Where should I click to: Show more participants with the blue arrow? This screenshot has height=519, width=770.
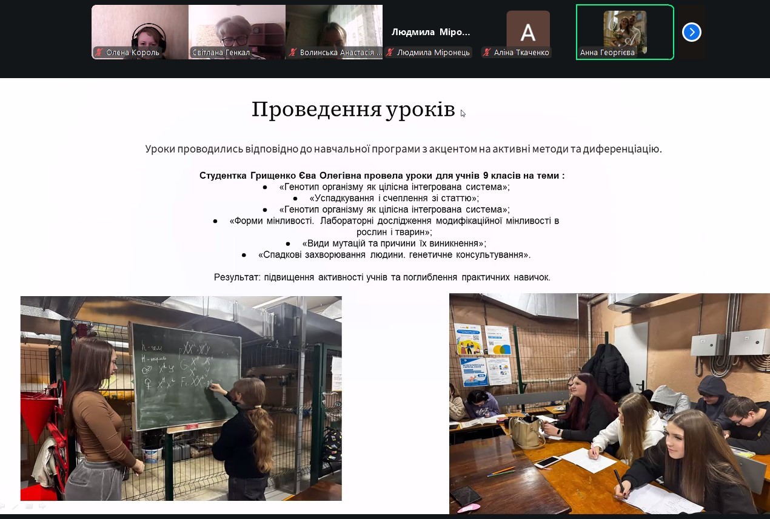point(691,32)
